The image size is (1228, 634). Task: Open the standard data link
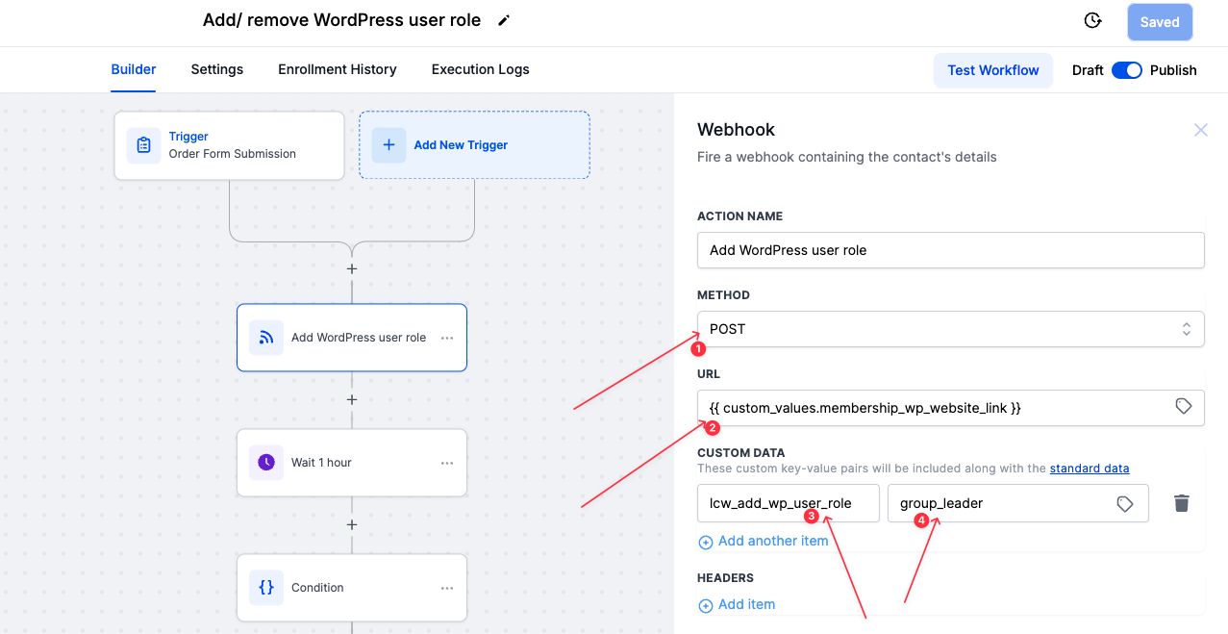(x=1089, y=468)
